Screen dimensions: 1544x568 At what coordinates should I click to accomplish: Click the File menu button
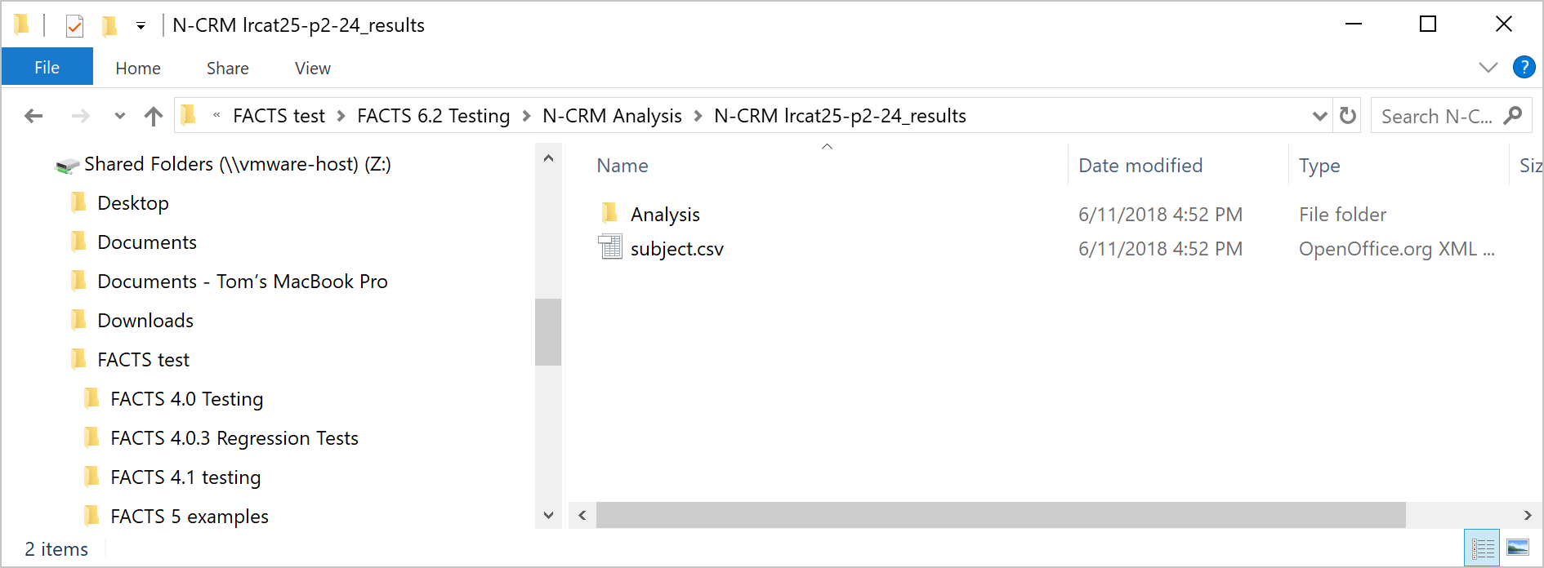click(x=47, y=68)
